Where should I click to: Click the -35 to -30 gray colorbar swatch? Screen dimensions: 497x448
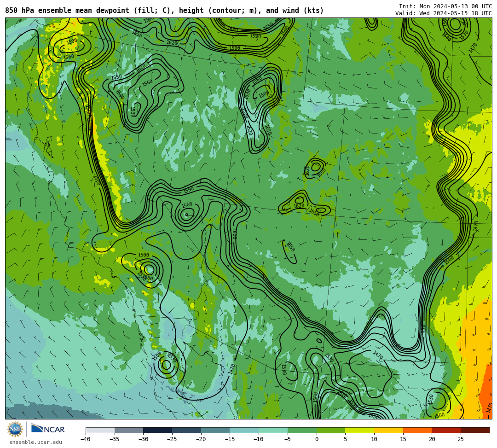pos(129,430)
